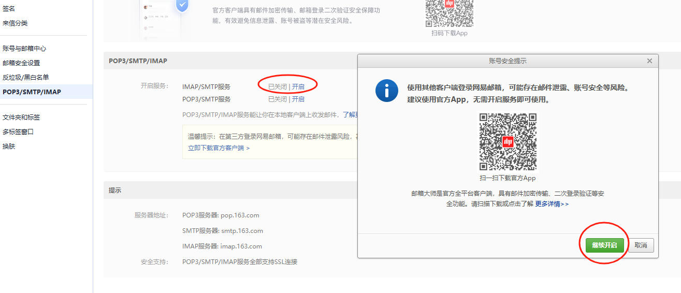The height and width of the screenshot is (293, 681).
Task: Open 多标签窗口 sidebar item
Action: coord(18,131)
